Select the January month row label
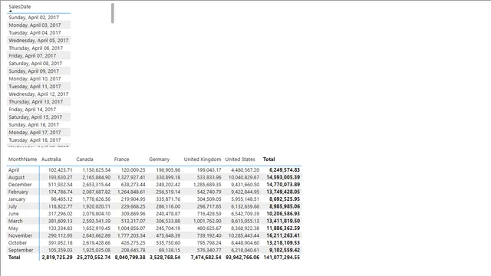This screenshot has height=276, width=491. [17, 199]
